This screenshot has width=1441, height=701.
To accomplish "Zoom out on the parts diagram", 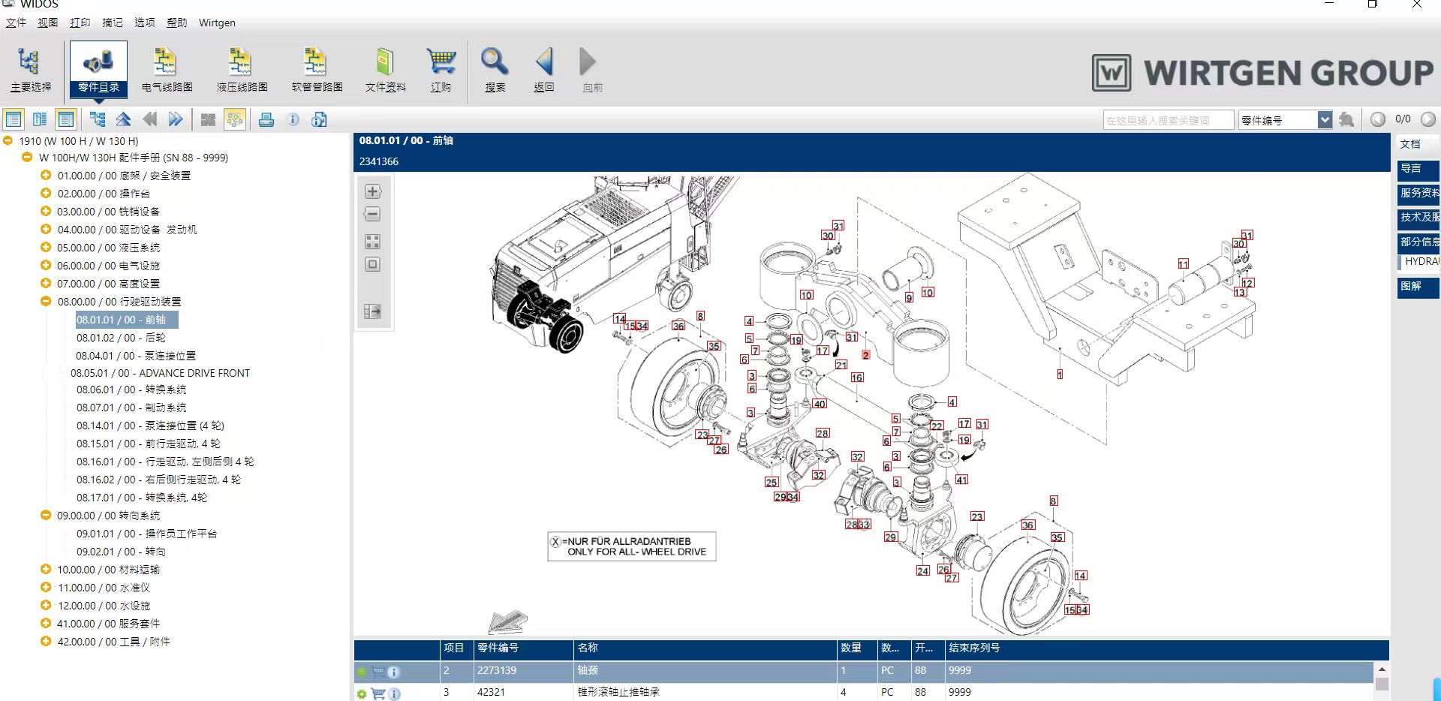I will pos(373,215).
